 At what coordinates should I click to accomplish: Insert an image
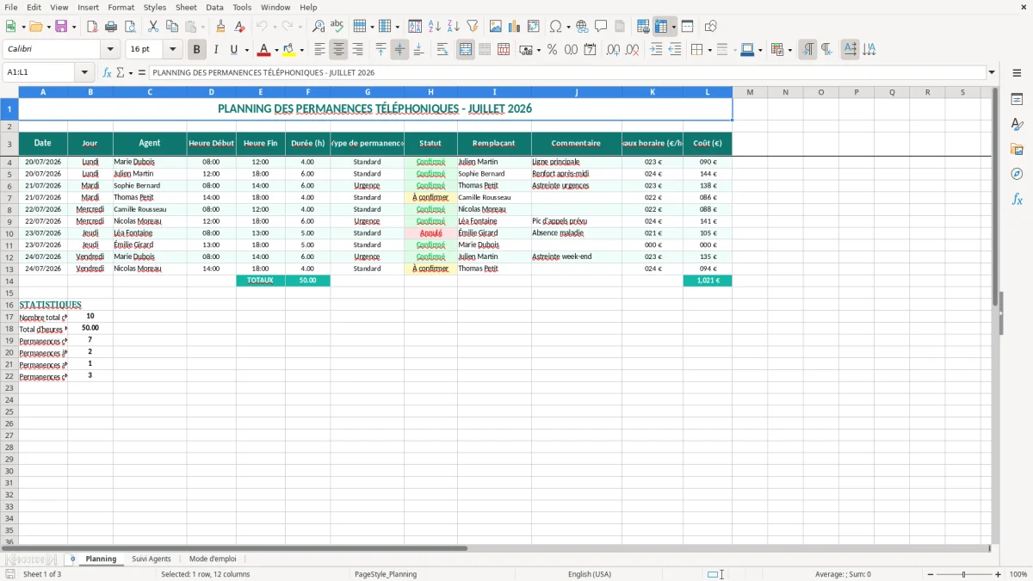tap(496, 27)
